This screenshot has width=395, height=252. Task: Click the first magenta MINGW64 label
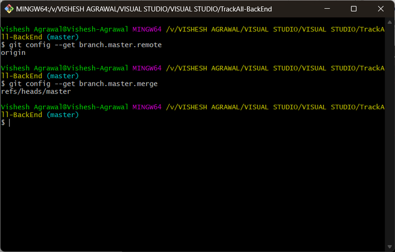pyautogui.click(x=147, y=29)
